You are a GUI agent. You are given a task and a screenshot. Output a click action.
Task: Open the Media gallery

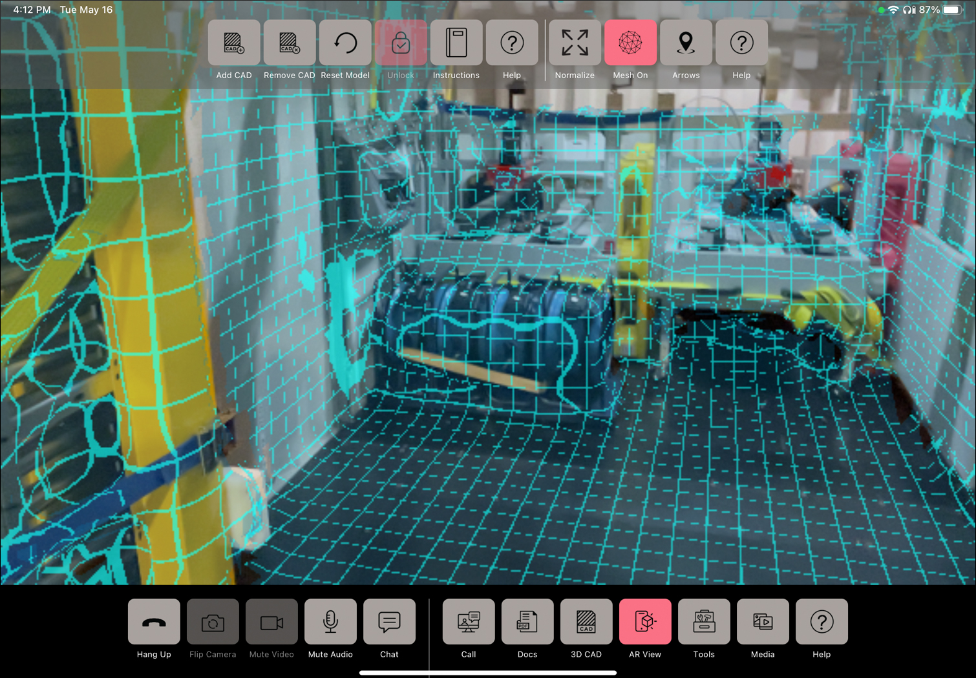pos(763,622)
